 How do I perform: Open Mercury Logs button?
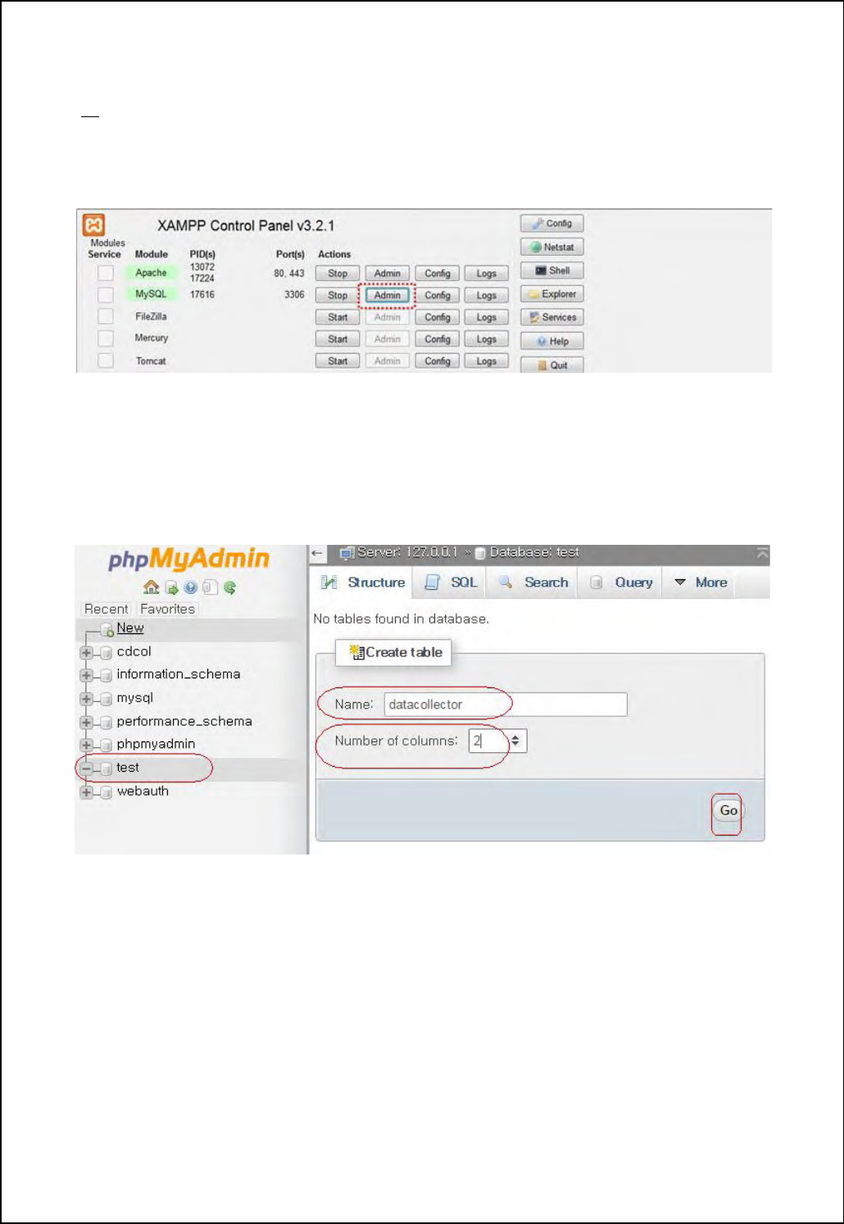tap(487, 339)
